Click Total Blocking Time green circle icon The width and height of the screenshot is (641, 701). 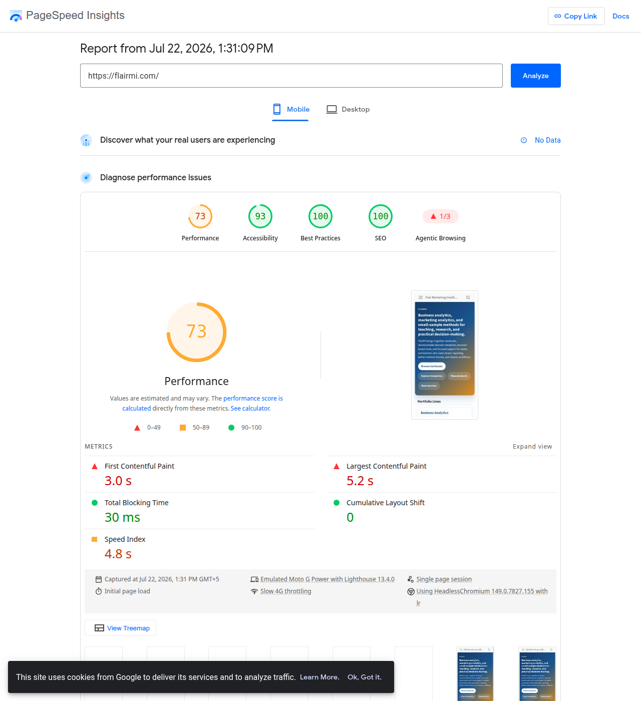click(95, 503)
